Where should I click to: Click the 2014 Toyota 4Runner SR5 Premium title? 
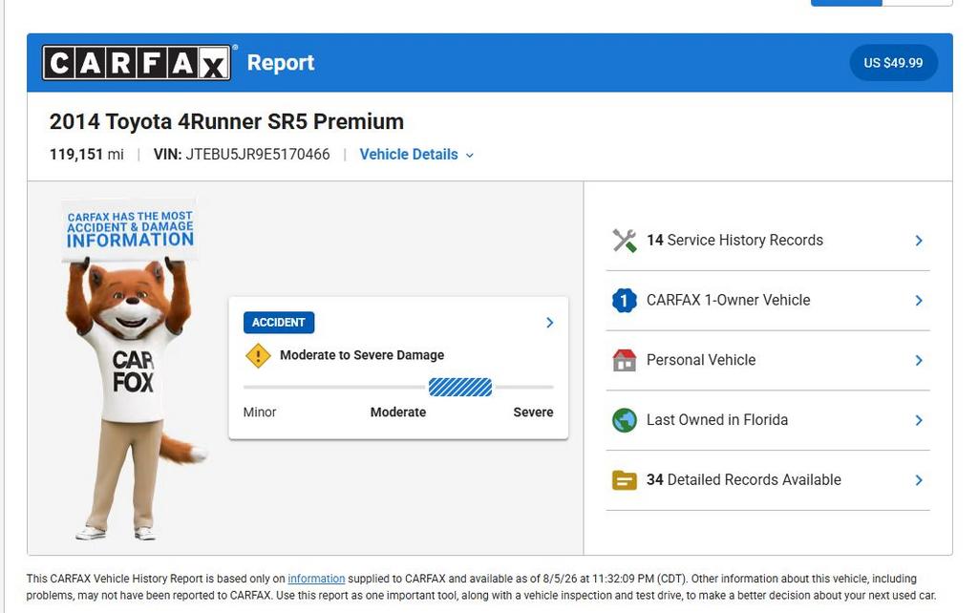226,121
